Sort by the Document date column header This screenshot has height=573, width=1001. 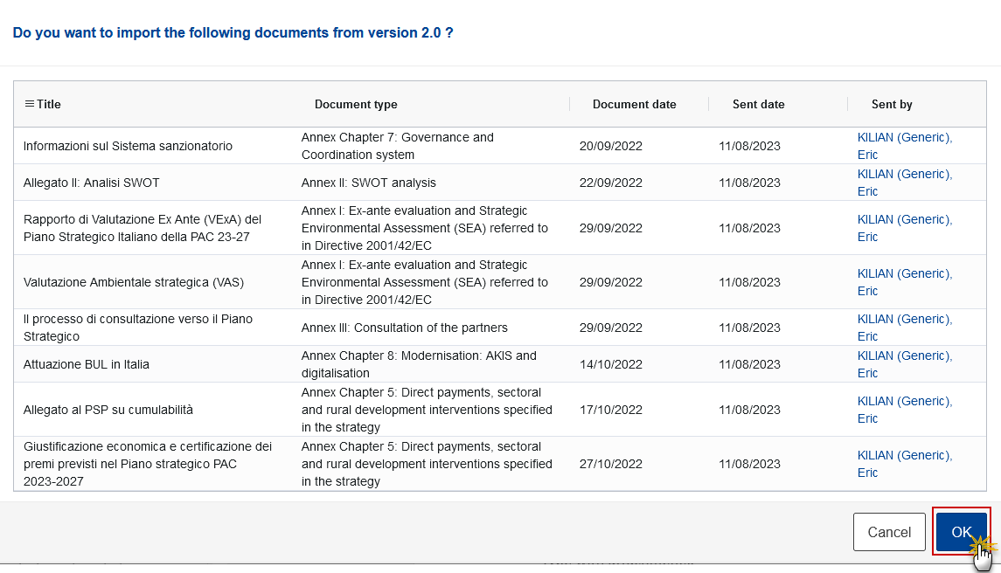[634, 104]
